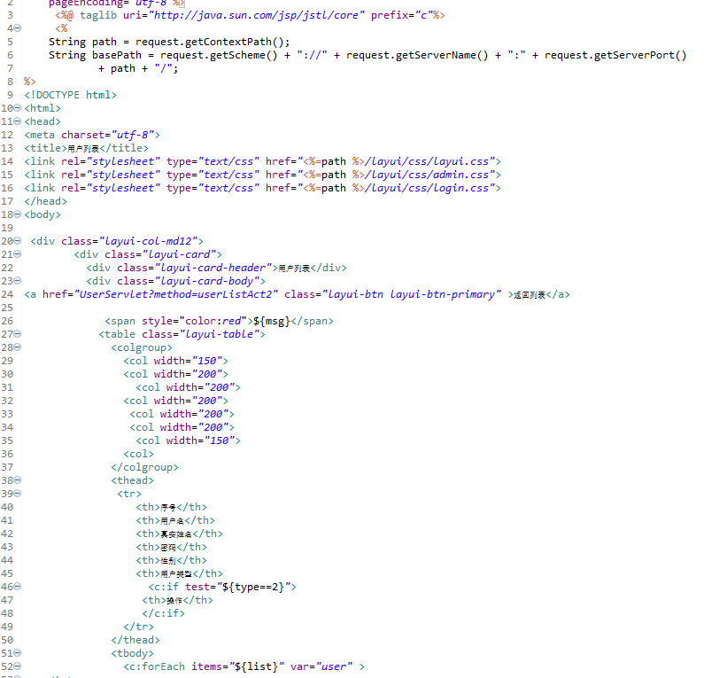Collapse the html tag fold at line 10
Viewport: 704px width, 678px height.
pos(18,108)
